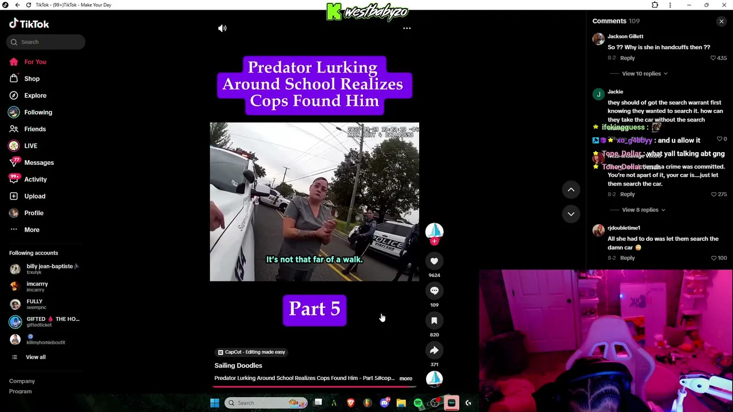Image resolution: width=733 pixels, height=412 pixels.
Task: Open the Shop page
Action: coord(24,78)
